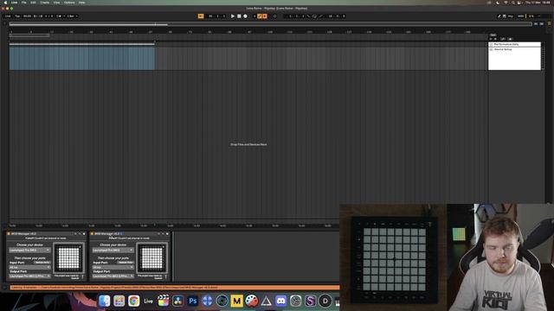The height and width of the screenshot is (311, 554).
Task: Open Photoshop from the Dock
Action: point(192,301)
